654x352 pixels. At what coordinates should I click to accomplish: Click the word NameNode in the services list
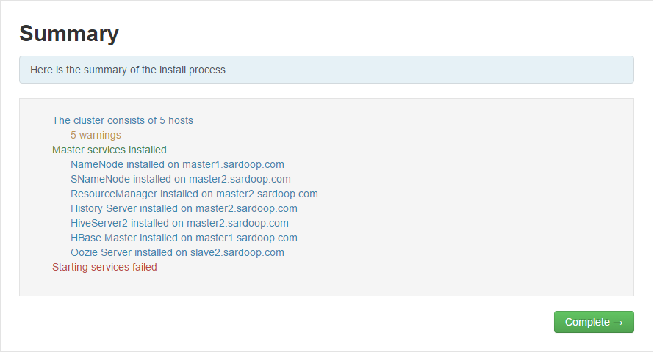tap(97, 164)
